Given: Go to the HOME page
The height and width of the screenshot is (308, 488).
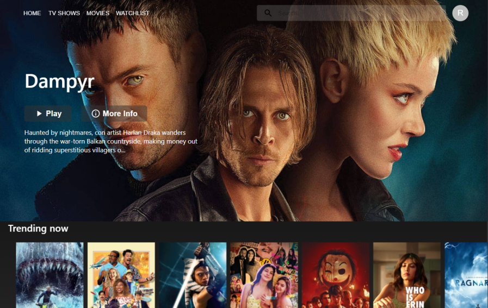Looking at the screenshot, I should click(32, 13).
